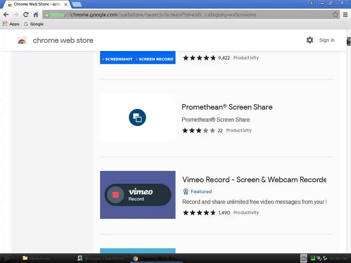Click Productivity category next to 1,490 ratings
The image size is (351, 263).
click(246, 213)
